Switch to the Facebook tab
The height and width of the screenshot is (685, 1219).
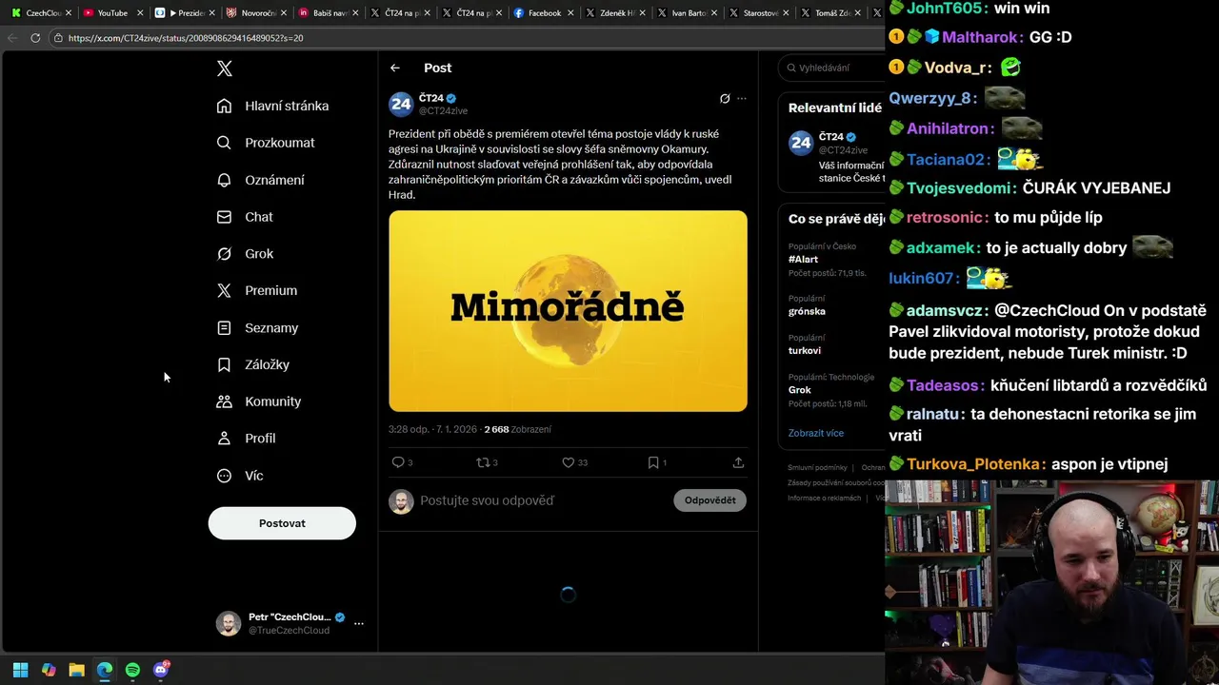tap(545, 13)
